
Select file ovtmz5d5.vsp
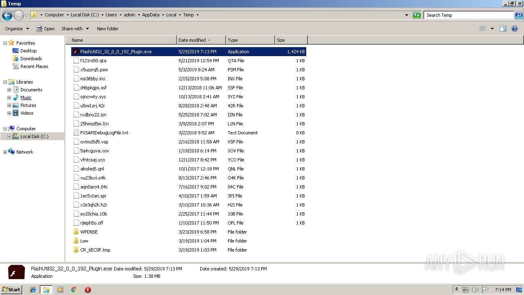pyautogui.click(x=94, y=142)
